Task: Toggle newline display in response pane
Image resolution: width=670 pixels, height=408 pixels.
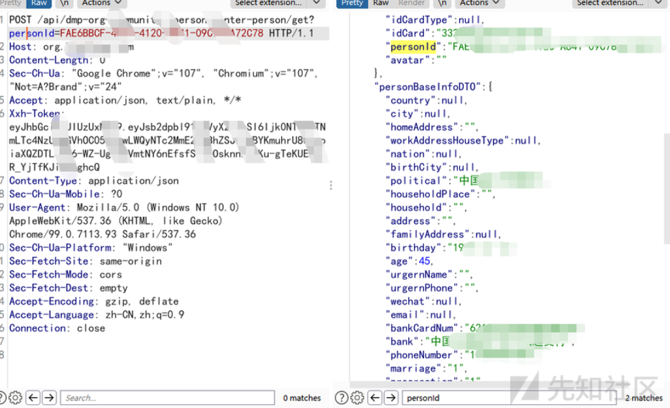Action: pyautogui.click(x=442, y=3)
